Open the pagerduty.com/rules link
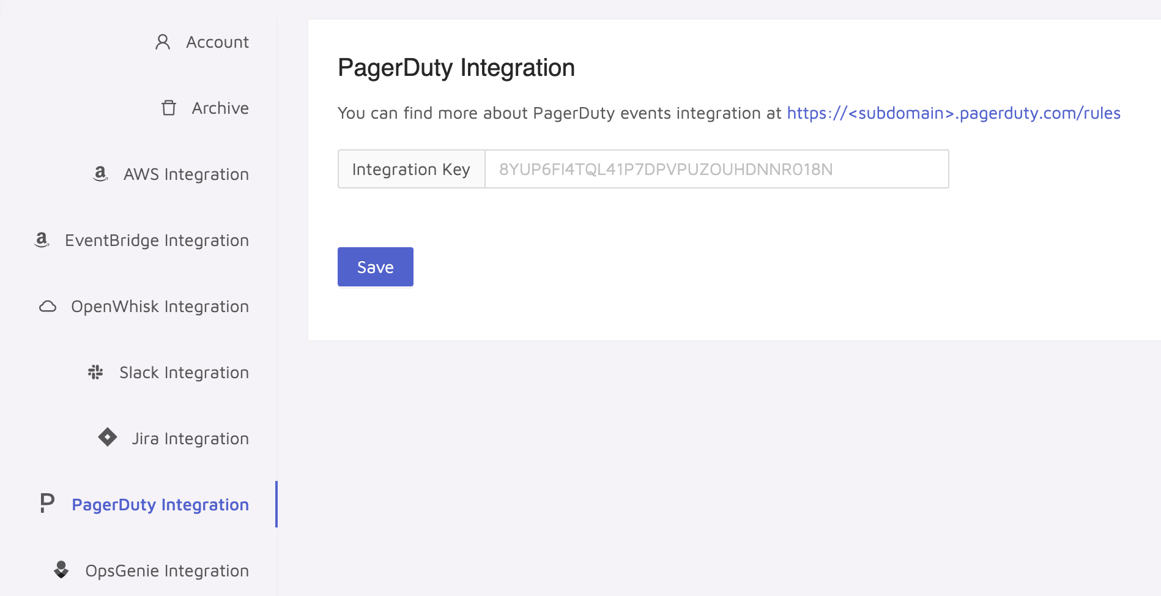This screenshot has width=1161, height=596. coord(954,113)
